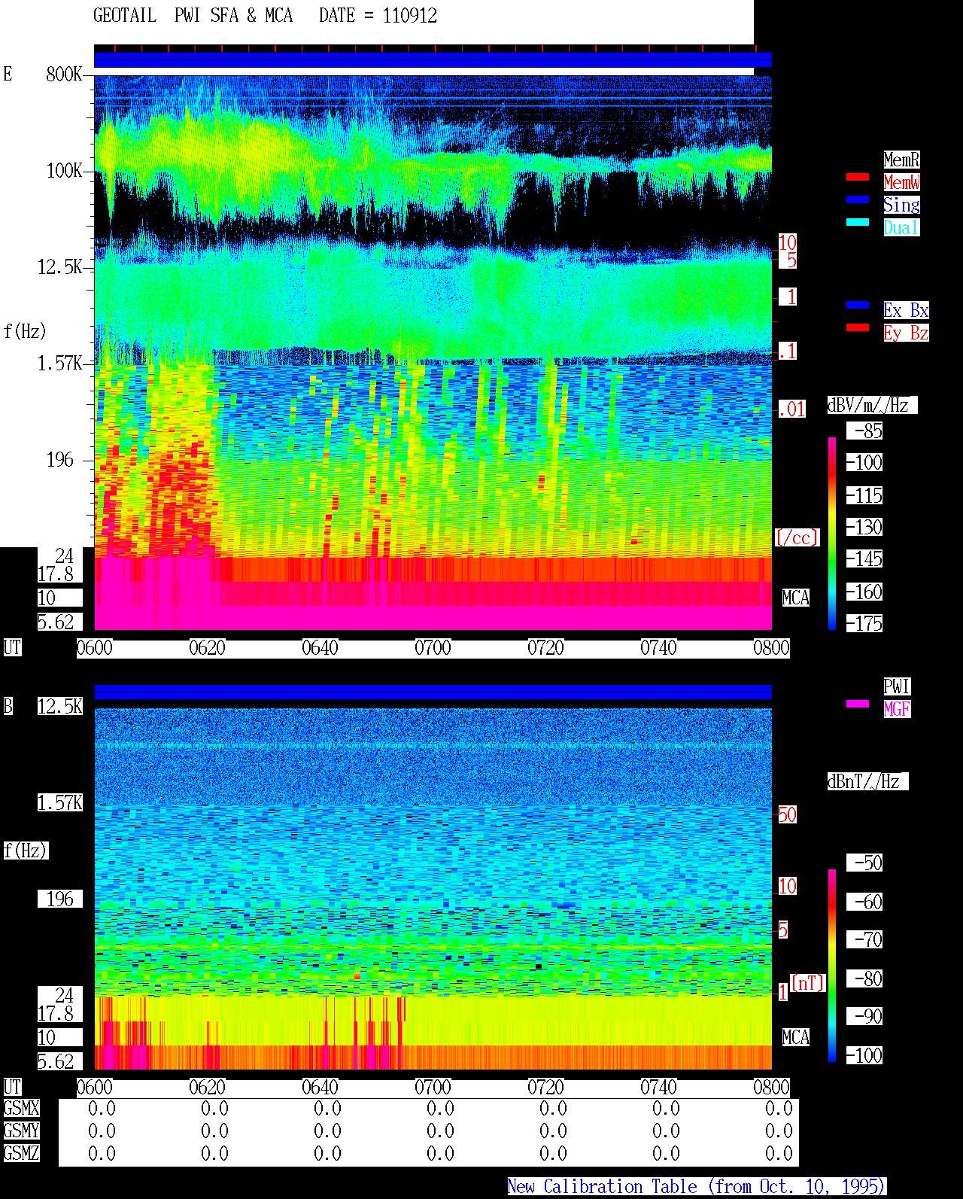Click the dBV/m/√Hz color scale bar
Image resolution: width=963 pixels, height=1199 pixels.
[832, 533]
